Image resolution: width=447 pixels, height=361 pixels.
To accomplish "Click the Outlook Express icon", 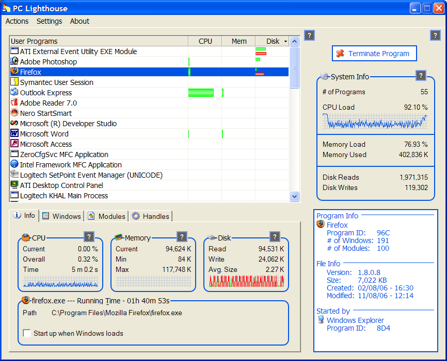I will pos(14,92).
